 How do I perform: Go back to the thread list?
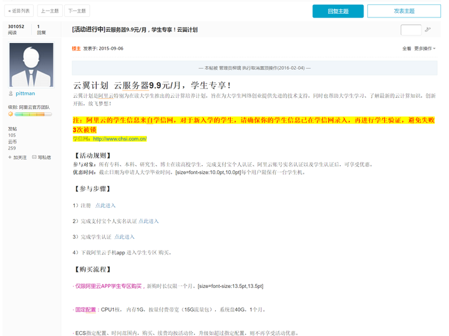coord(19,11)
